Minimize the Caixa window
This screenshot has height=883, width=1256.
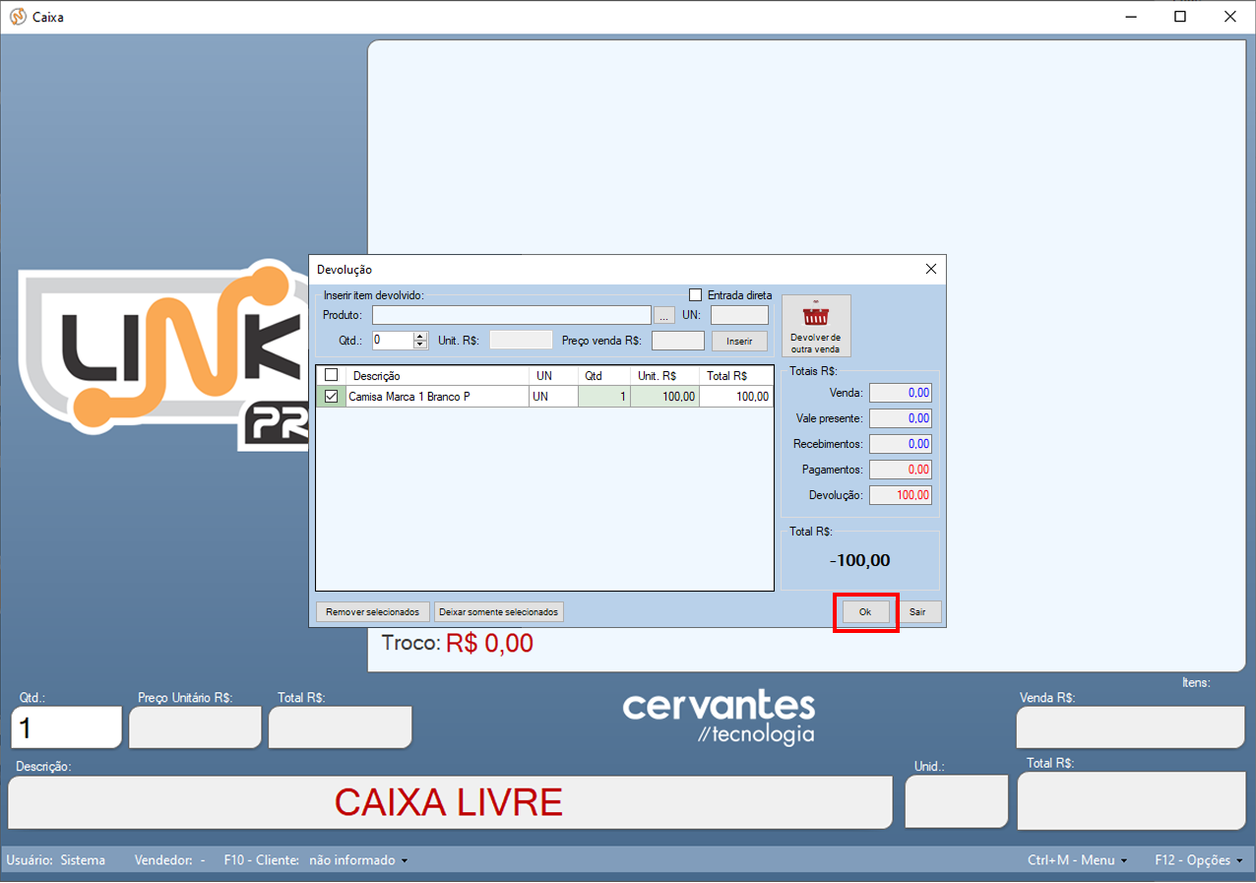point(1131,17)
